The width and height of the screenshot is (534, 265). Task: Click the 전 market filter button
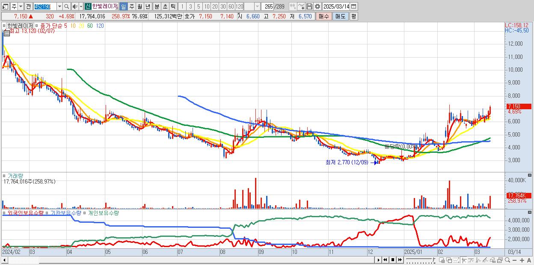point(28,6)
